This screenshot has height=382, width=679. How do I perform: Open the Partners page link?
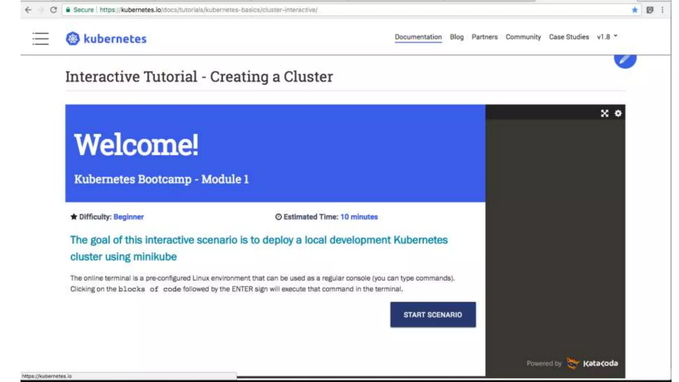point(484,37)
